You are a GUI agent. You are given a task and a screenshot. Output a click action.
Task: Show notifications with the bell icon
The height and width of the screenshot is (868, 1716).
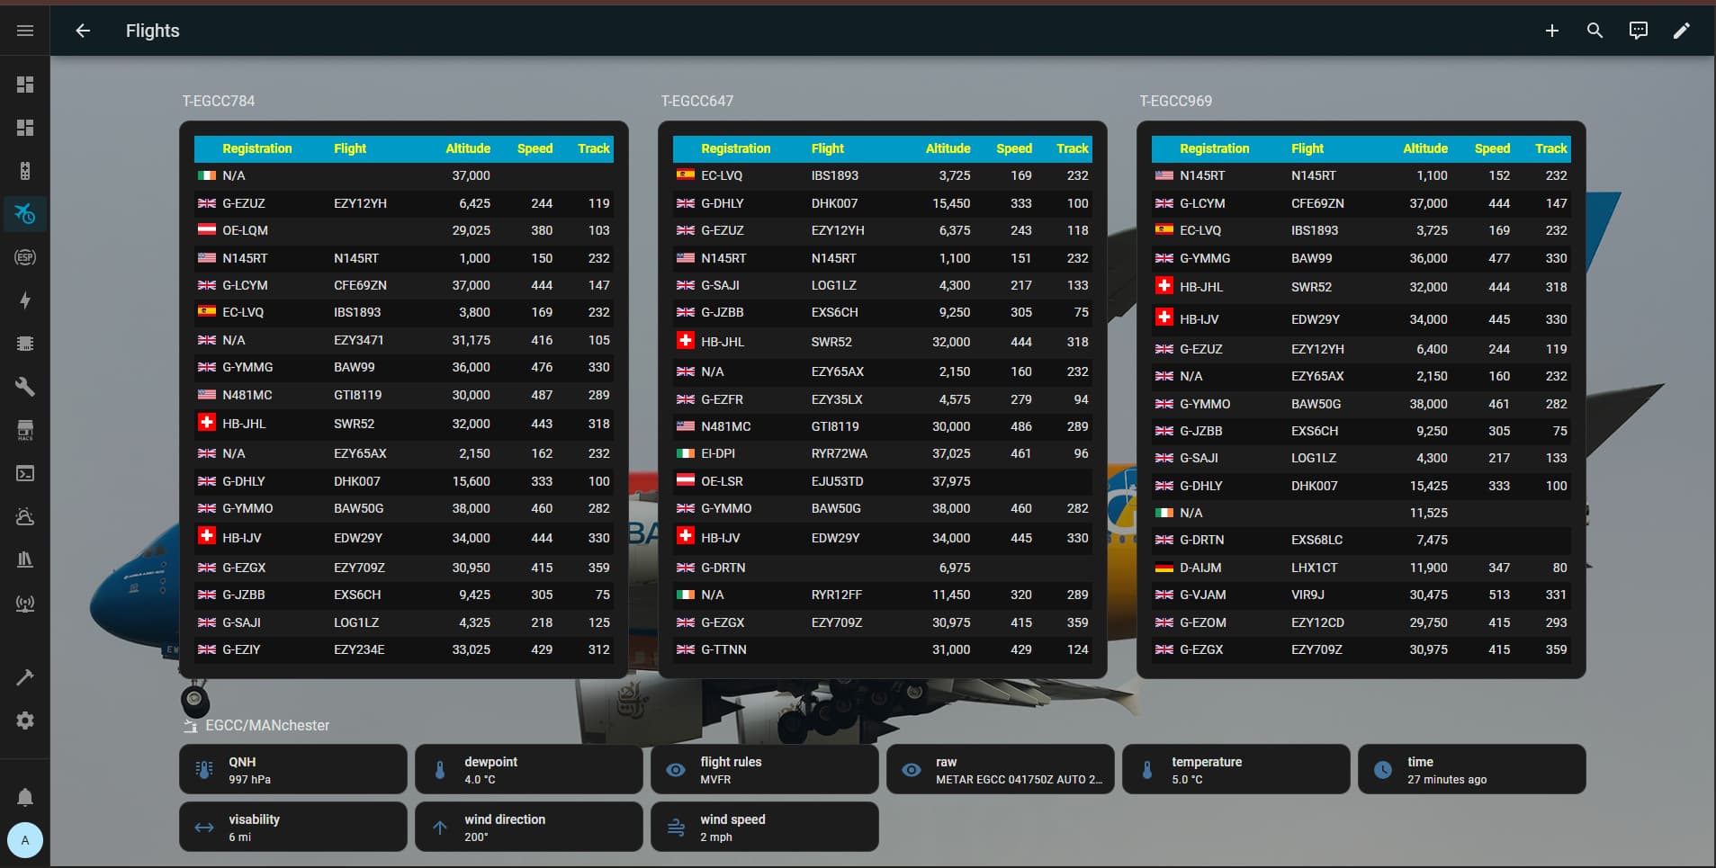point(25,797)
